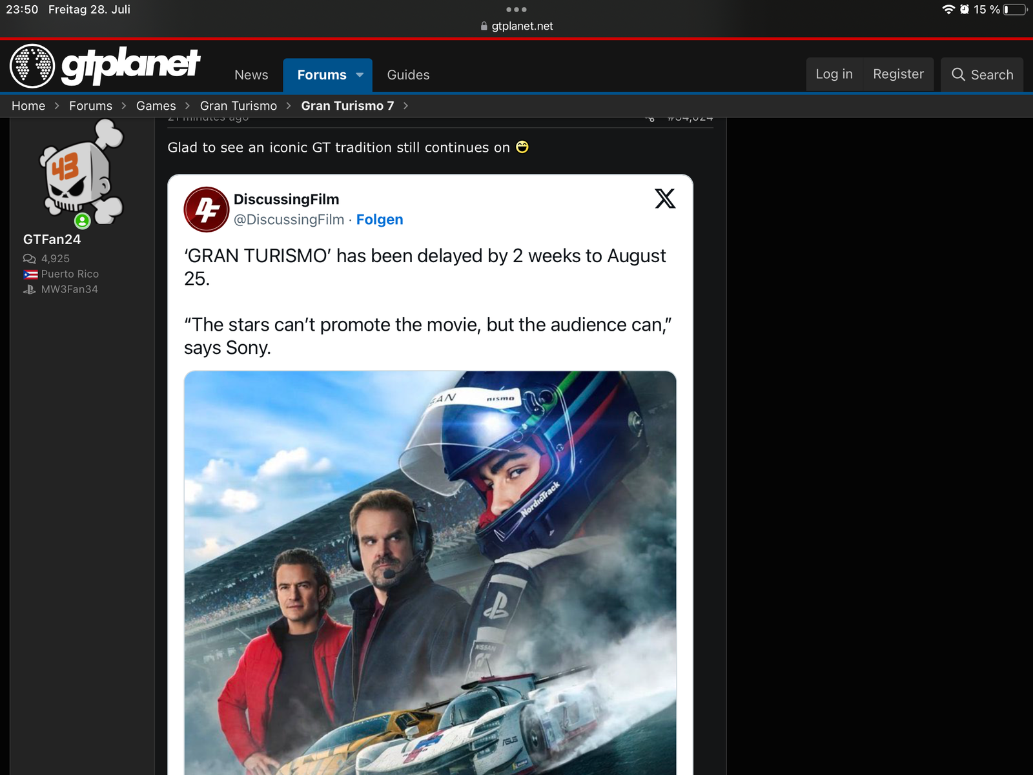Open Forums in the breadcrumb trail

[90, 106]
